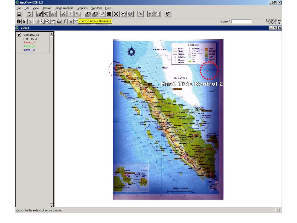The height and width of the screenshot is (223, 297).
Task: Click the Find binoculars icon
Action: pos(64,14)
